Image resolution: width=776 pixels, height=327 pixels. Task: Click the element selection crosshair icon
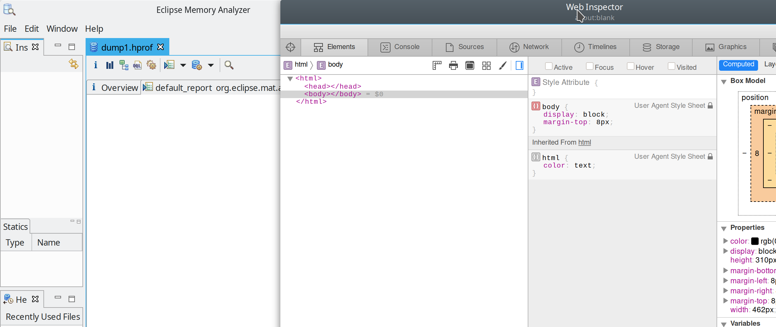(x=290, y=47)
